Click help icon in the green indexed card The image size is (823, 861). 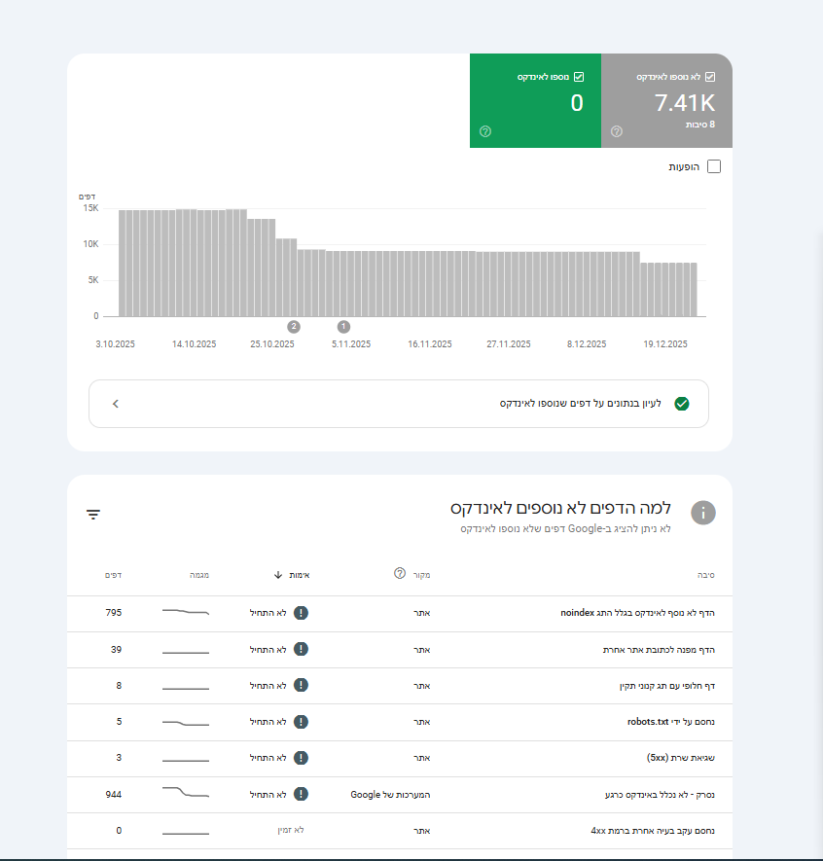click(485, 131)
